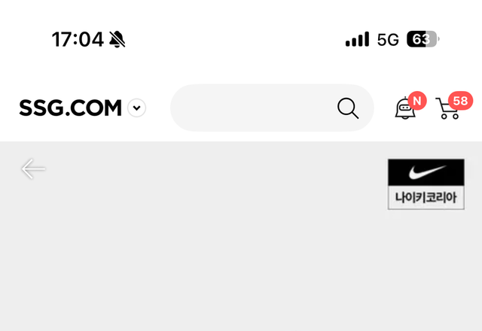Tap the 5G network indicator
482x331 pixels.
point(388,40)
